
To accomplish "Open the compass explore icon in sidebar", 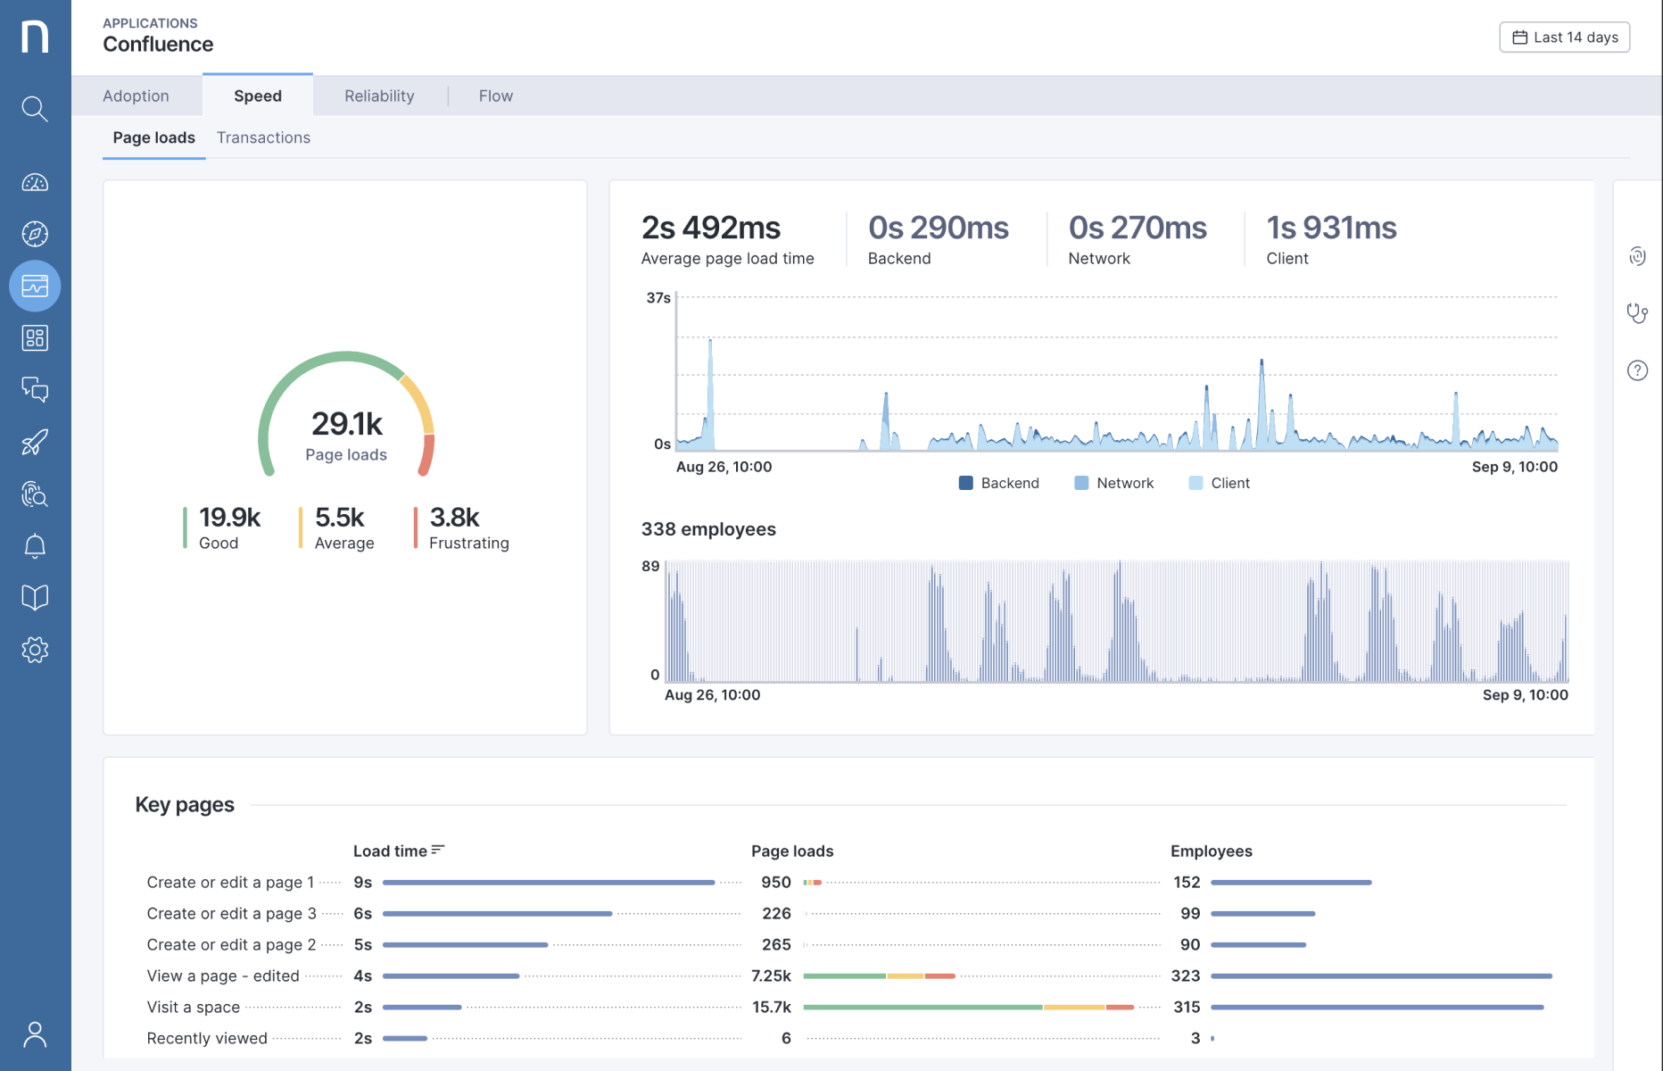I will (35, 234).
